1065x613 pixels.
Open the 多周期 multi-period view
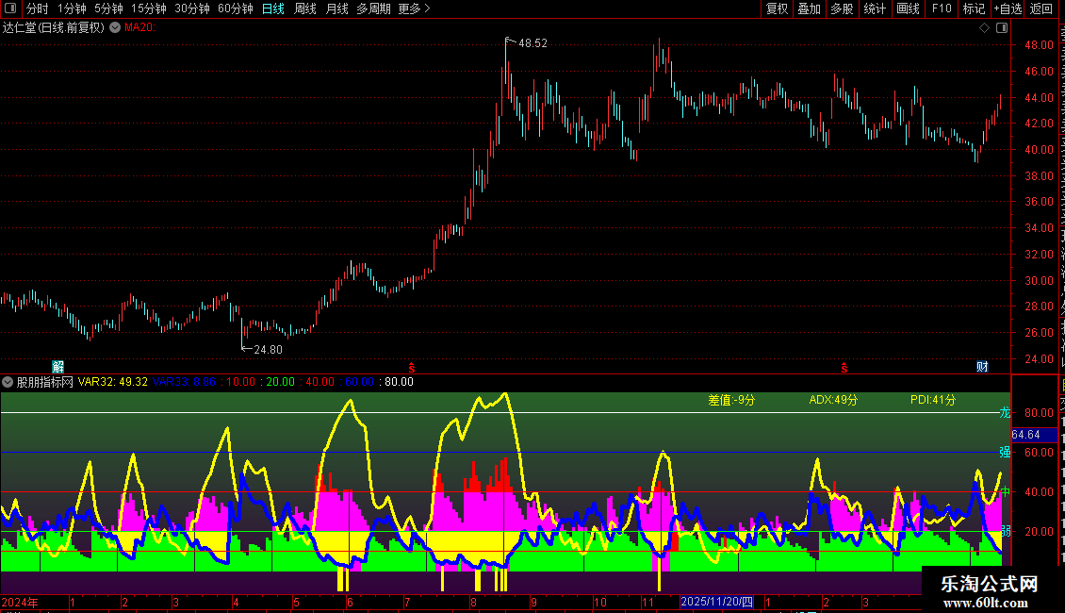coord(373,8)
